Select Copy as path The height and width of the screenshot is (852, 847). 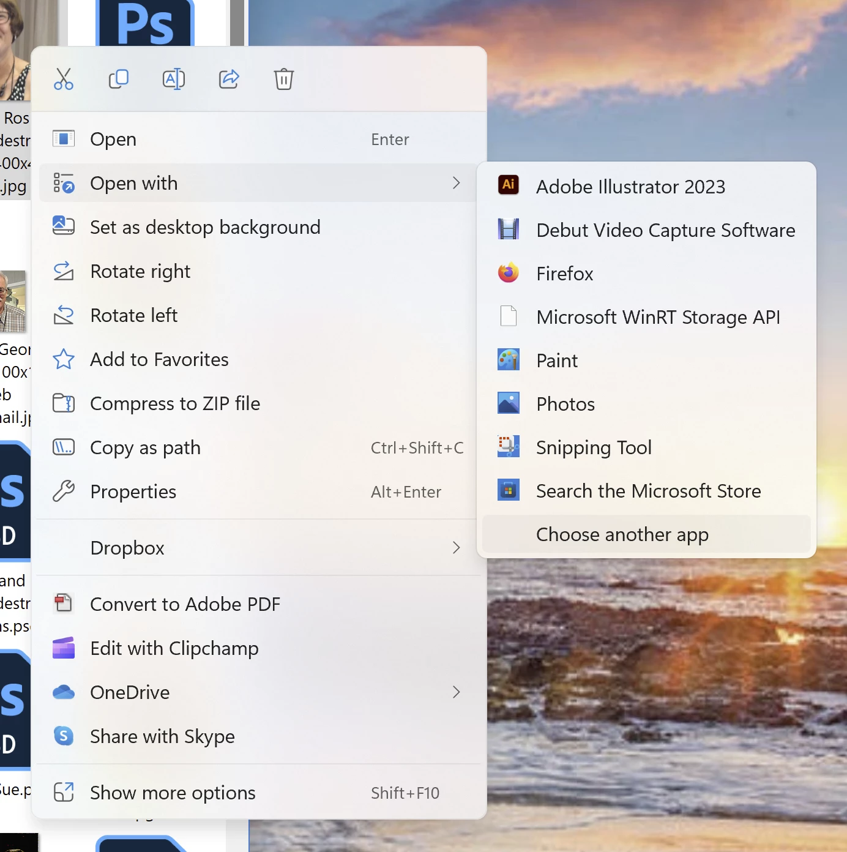click(x=259, y=447)
